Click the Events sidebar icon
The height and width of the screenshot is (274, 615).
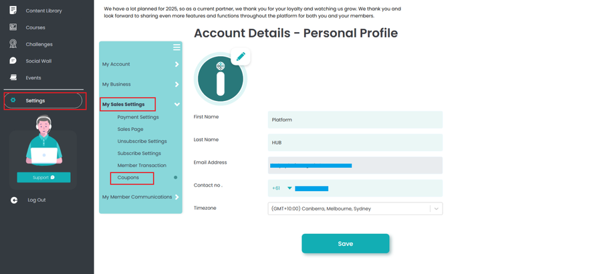13,78
